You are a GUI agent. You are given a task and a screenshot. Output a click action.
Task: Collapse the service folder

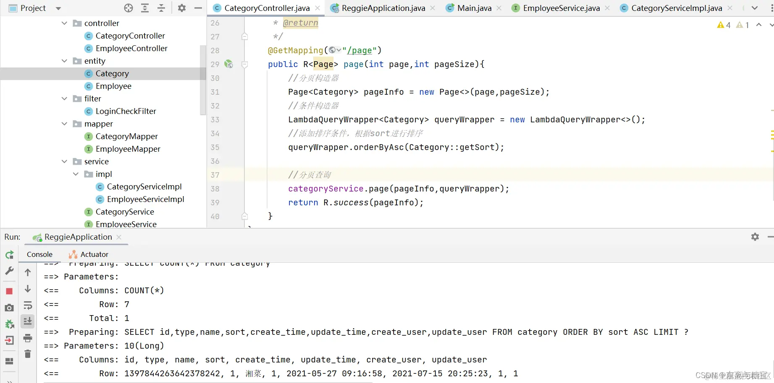(64, 161)
